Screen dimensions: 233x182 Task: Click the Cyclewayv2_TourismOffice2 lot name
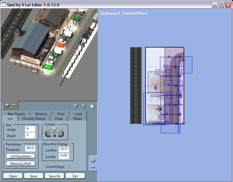(124, 13)
